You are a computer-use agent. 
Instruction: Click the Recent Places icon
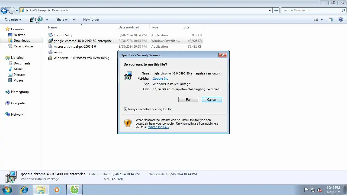pyautogui.click(x=10, y=46)
